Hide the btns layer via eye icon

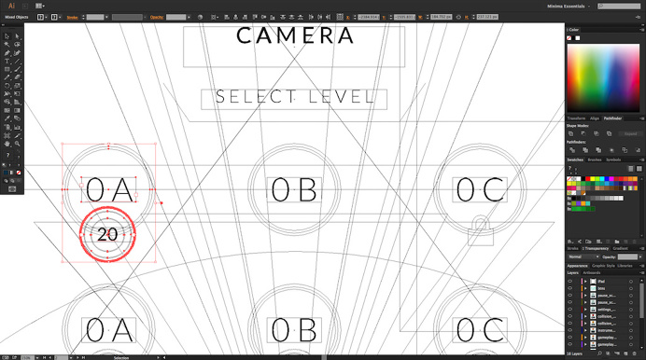point(570,288)
